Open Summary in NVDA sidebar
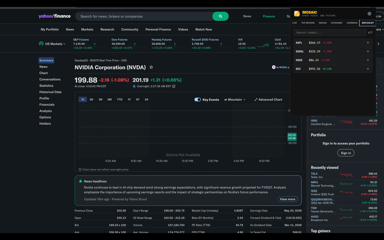384x240 pixels. coord(46,60)
